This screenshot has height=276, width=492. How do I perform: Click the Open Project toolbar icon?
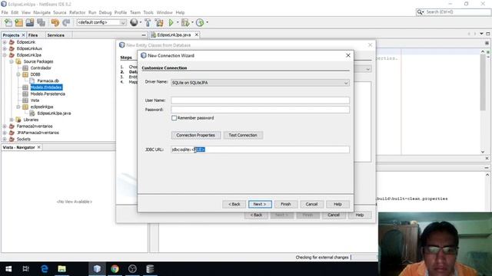tap(30, 22)
